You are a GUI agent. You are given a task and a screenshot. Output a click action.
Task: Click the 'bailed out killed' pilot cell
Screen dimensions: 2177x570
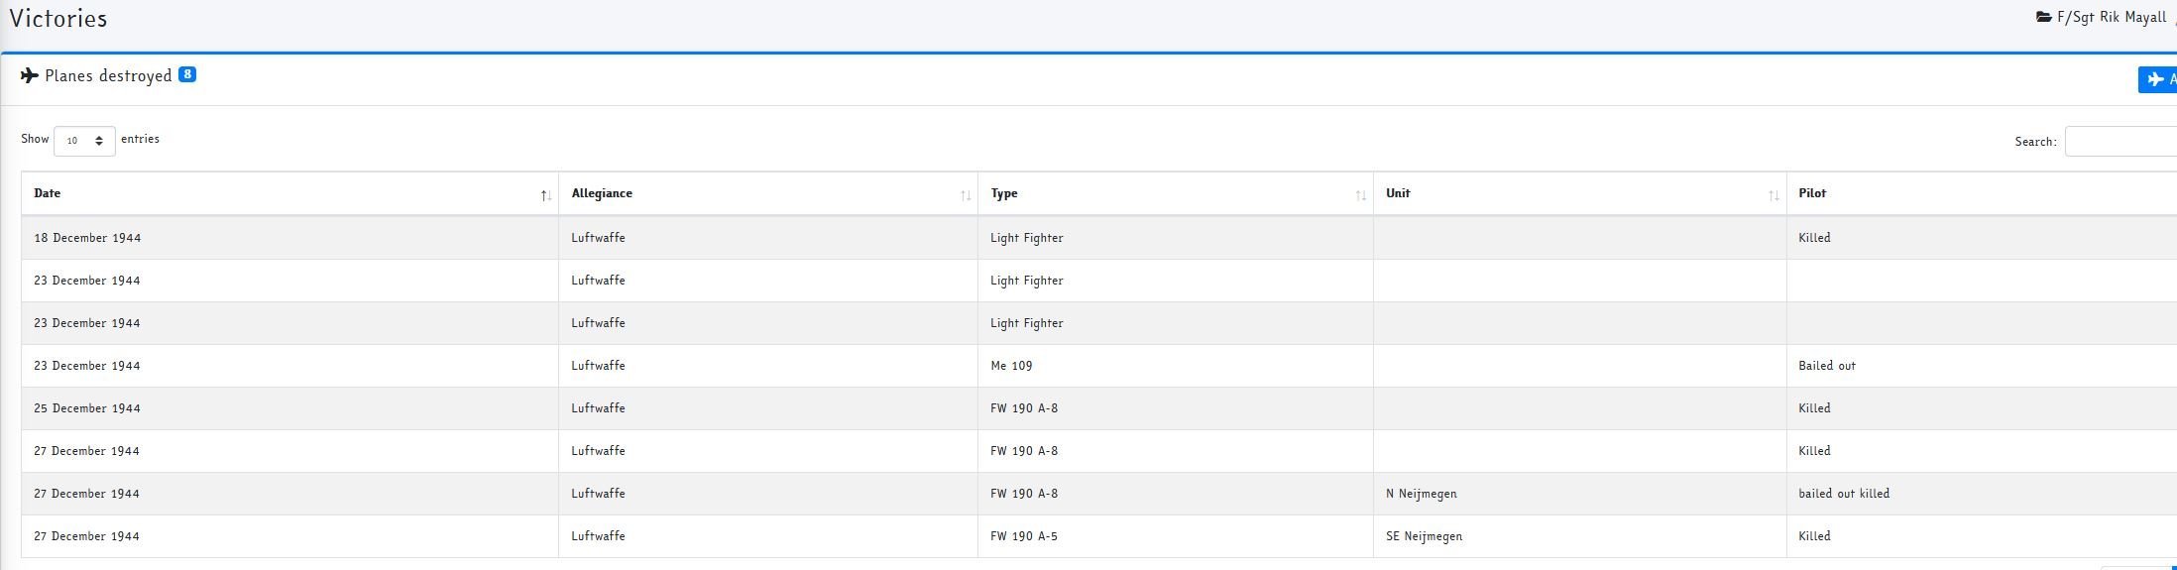point(1843,494)
